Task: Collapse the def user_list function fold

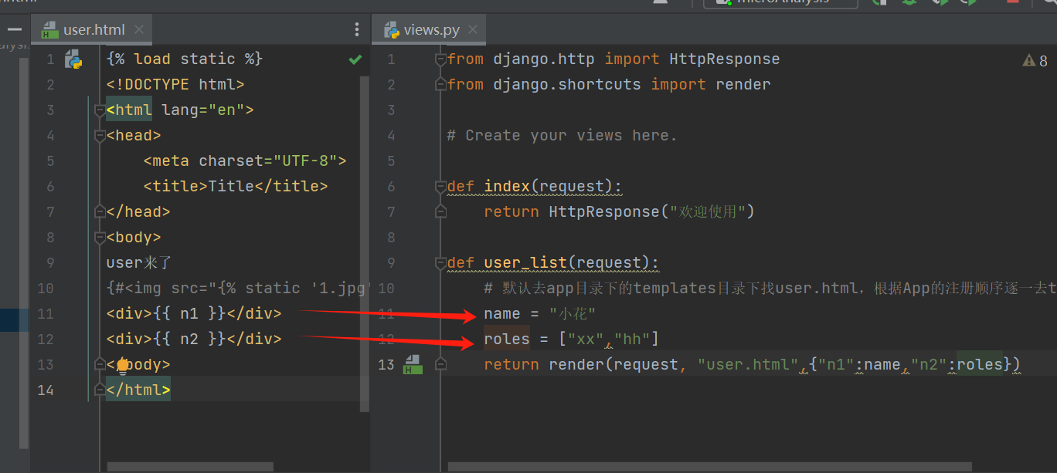Action: (x=440, y=263)
